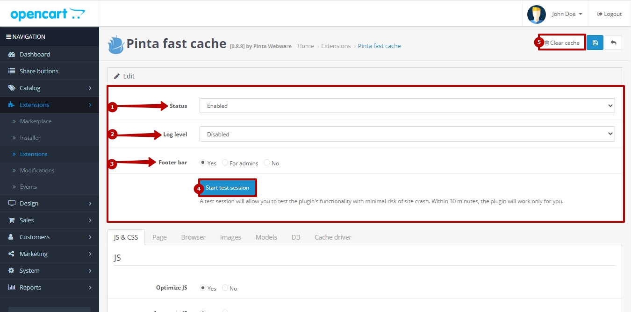This screenshot has height=312, width=631.
Task: Click the System gear icon
Action: (x=12, y=270)
